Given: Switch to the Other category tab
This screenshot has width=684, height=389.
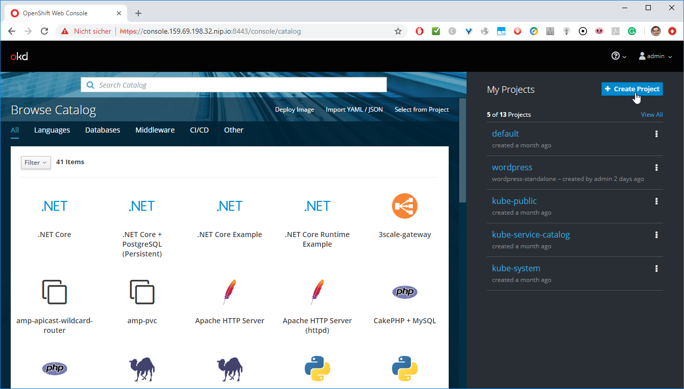Looking at the screenshot, I should tap(234, 130).
